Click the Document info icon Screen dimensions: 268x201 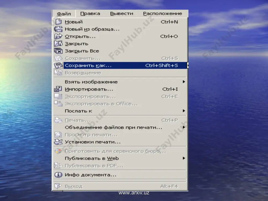pyautogui.click(x=58, y=175)
